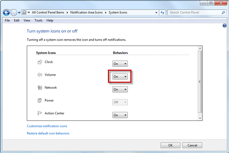Open the Volume behavior dropdown
Screen dimensions: 229x153
[x=120, y=76]
